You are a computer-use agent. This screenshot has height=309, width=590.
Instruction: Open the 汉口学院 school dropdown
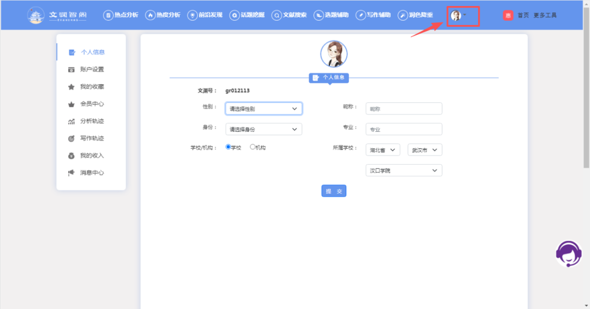pos(403,171)
